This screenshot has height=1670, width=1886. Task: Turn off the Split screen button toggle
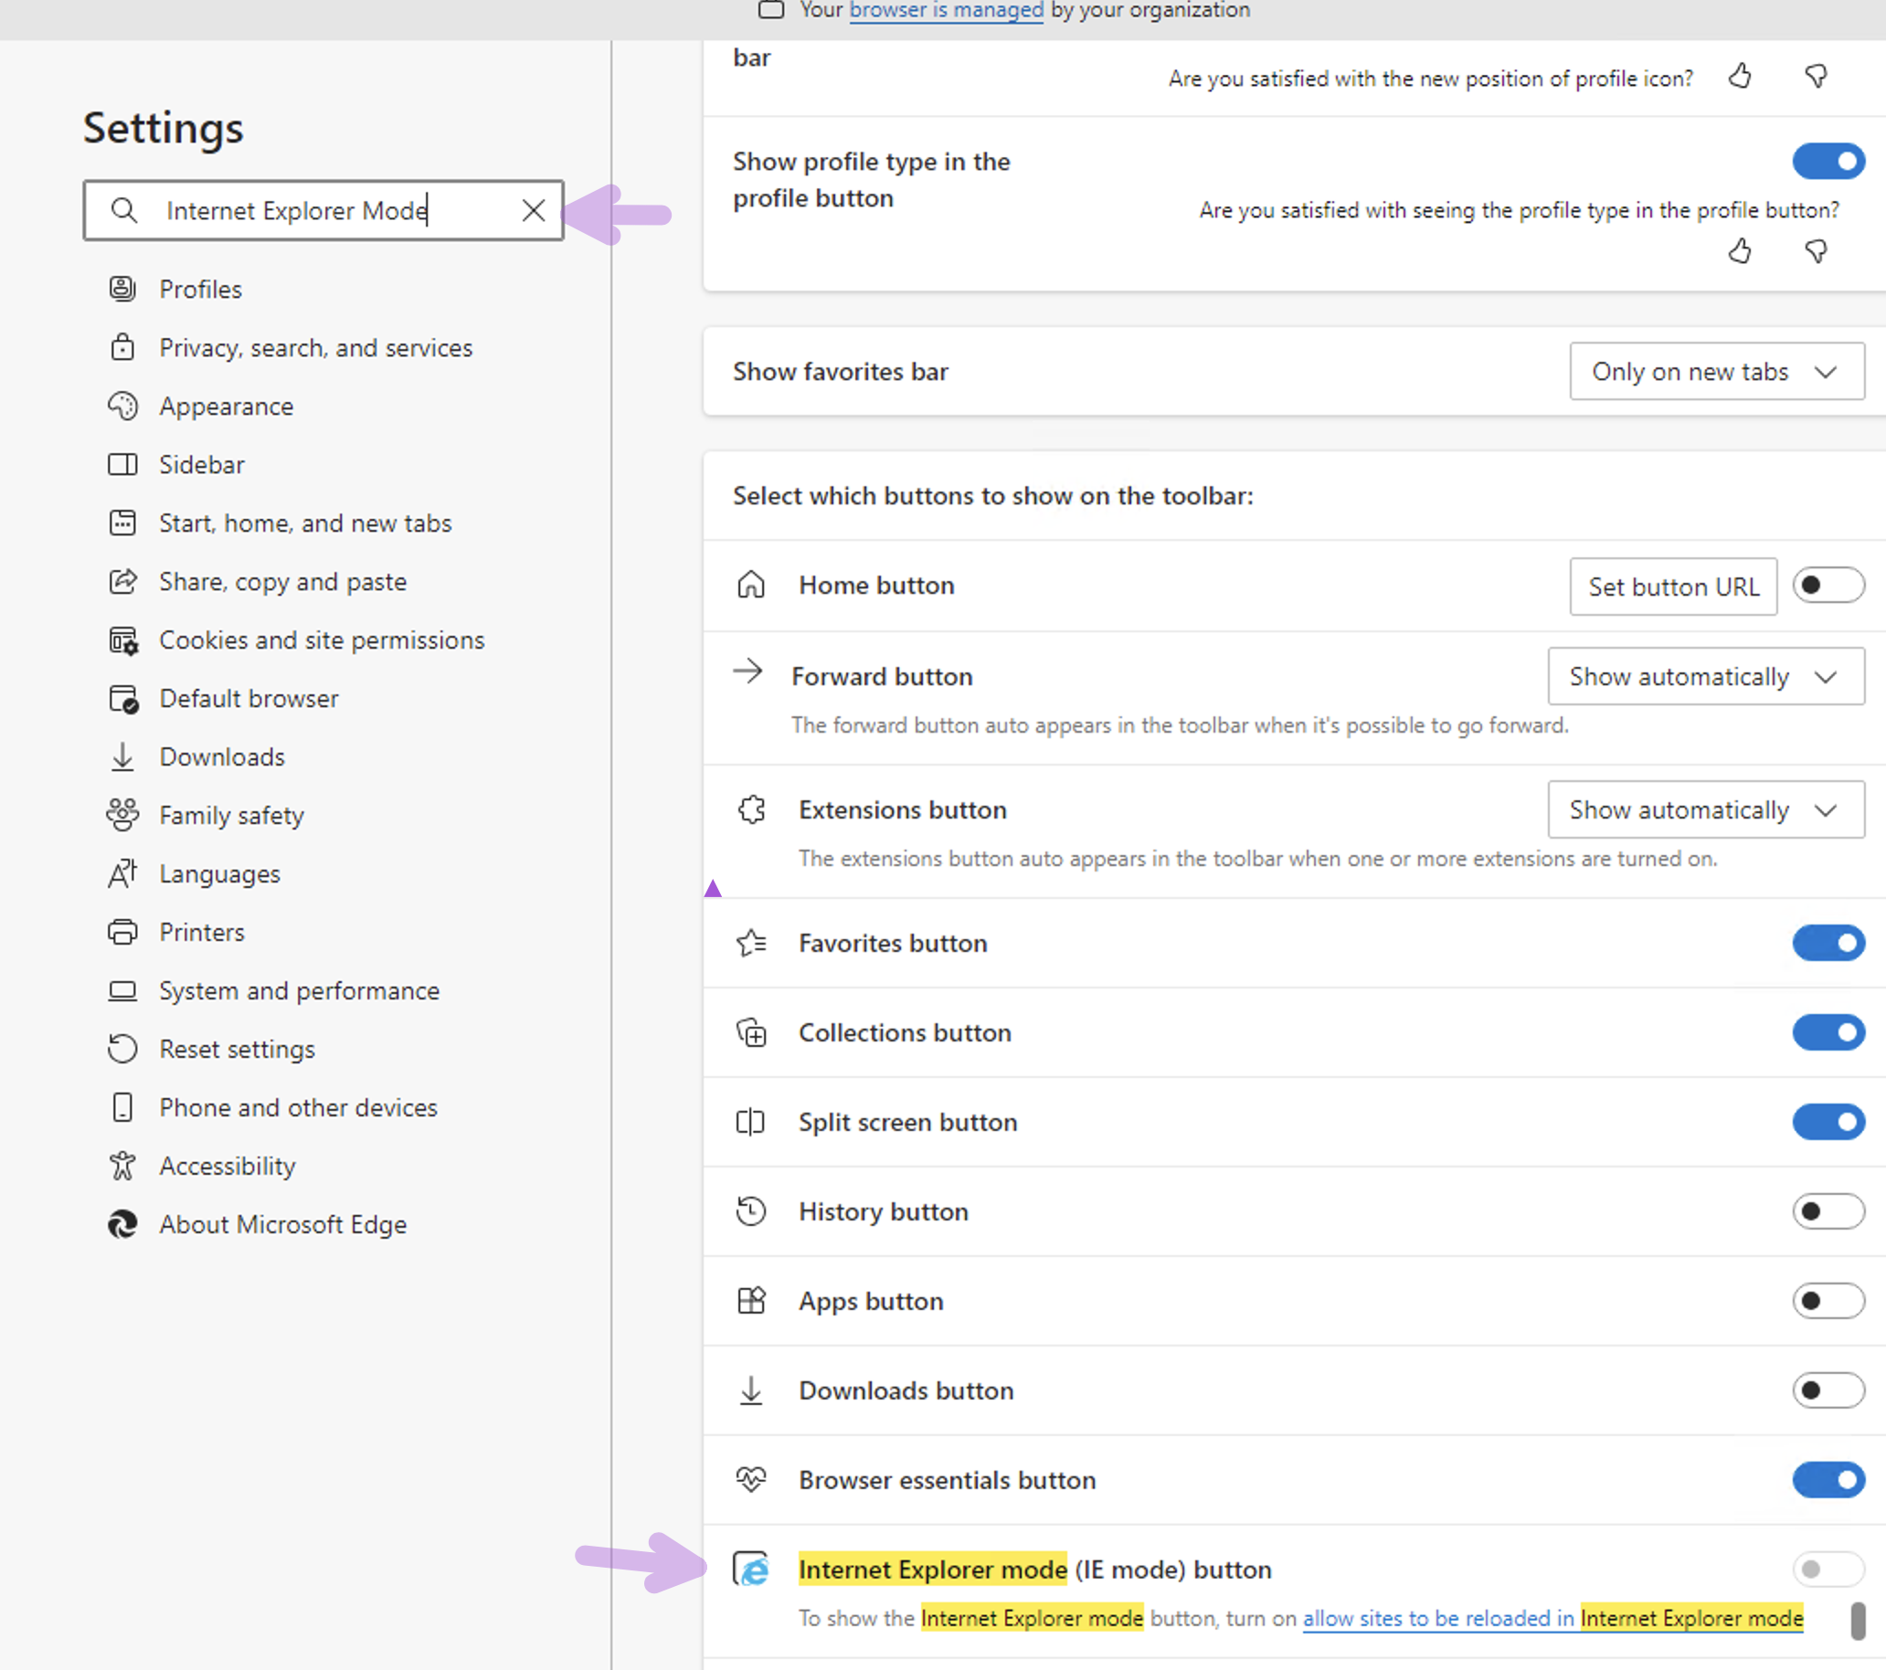(x=1828, y=1122)
